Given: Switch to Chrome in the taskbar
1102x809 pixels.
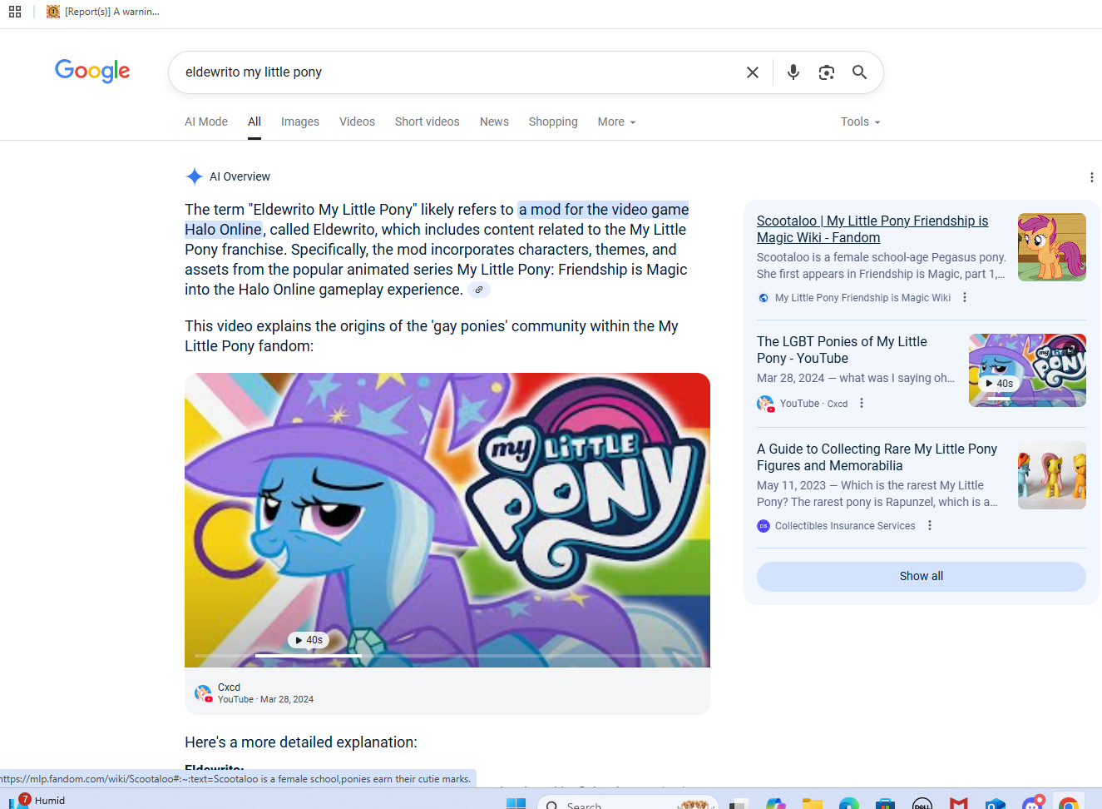Looking at the screenshot, I should coord(1069,804).
